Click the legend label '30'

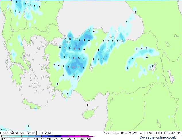point(62,139)
